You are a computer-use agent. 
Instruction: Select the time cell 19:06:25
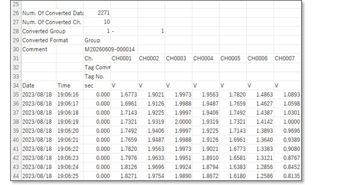click(x=70, y=176)
